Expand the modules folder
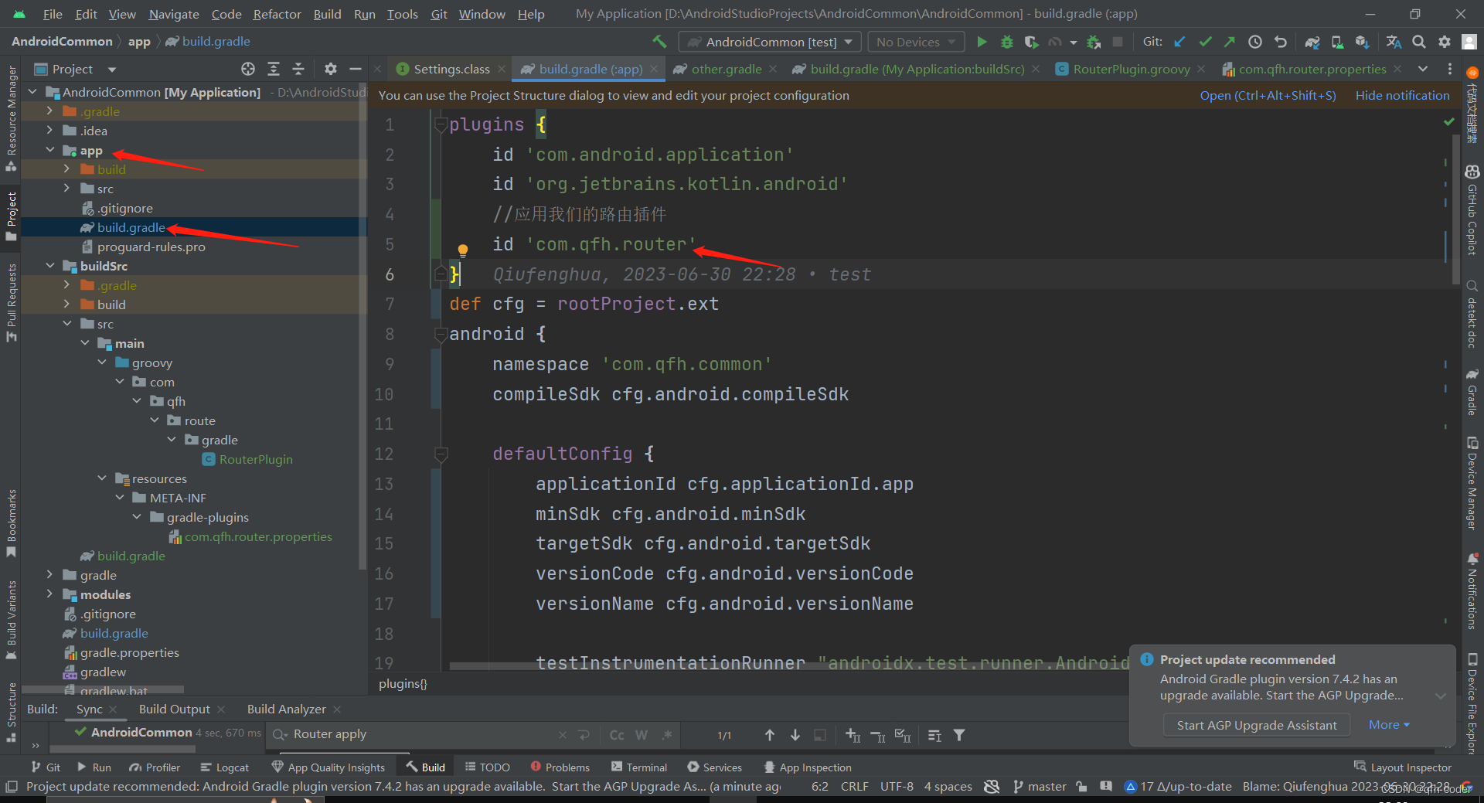 50,594
